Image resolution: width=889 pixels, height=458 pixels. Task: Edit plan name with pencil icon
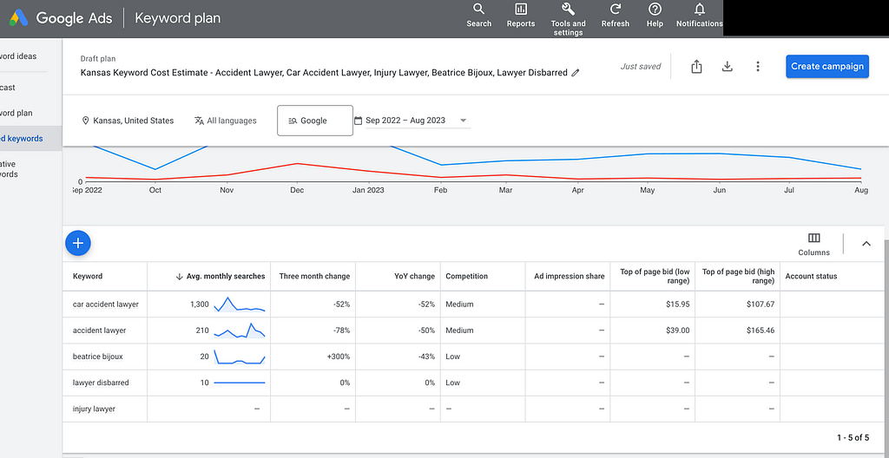point(576,73)
